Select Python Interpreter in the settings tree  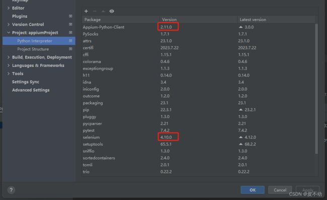(x=39, y=41)
